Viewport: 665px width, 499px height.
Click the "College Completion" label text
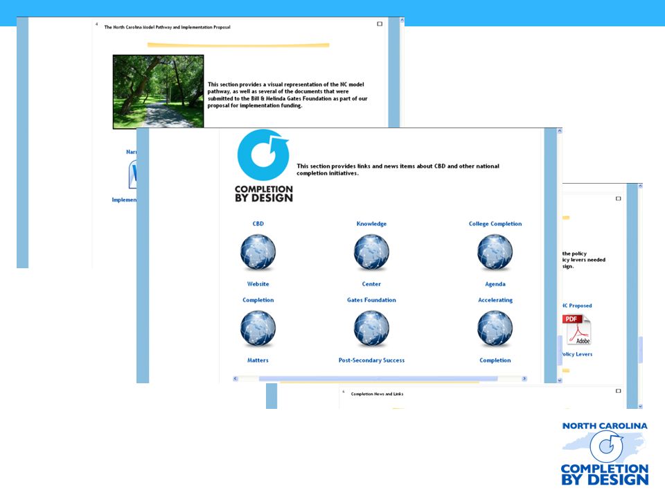click(x=495, y=224)
